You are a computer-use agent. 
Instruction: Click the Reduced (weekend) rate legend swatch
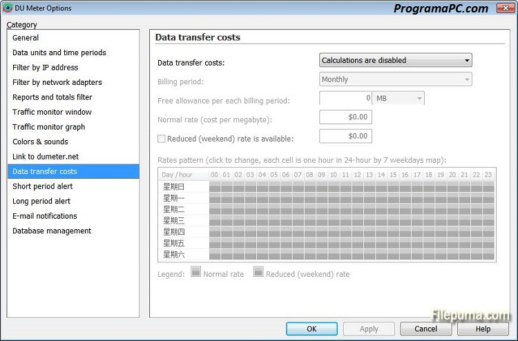pos(258,272)
